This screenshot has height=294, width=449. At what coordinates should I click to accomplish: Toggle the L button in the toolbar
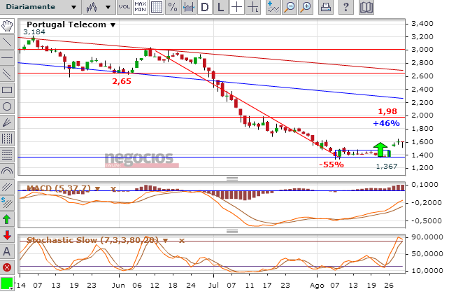click(x=220, y=7)
